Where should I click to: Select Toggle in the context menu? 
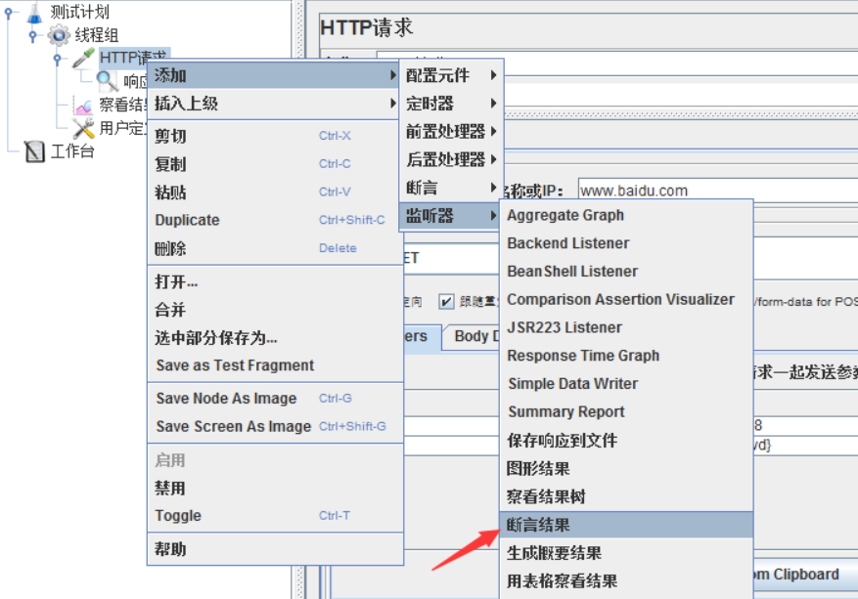(275, 516)
